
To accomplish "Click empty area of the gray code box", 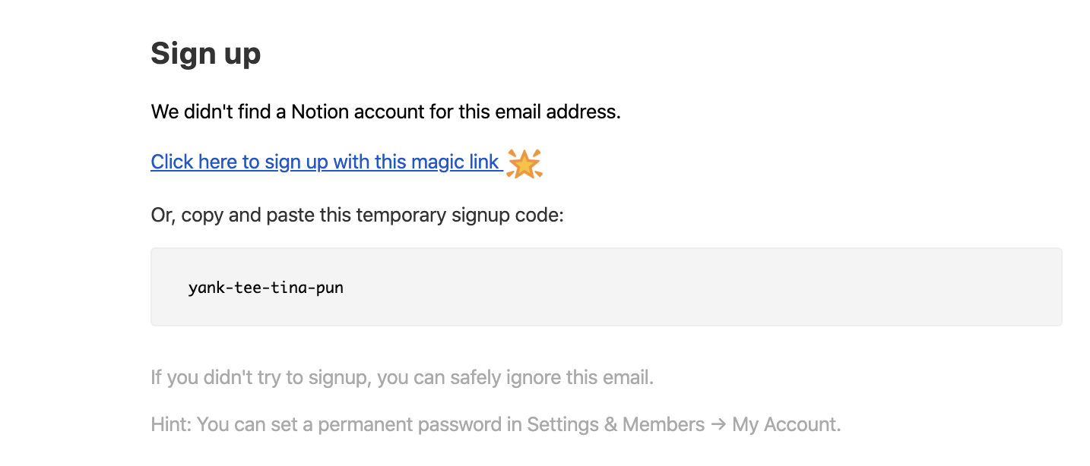I will pos(684,287).
